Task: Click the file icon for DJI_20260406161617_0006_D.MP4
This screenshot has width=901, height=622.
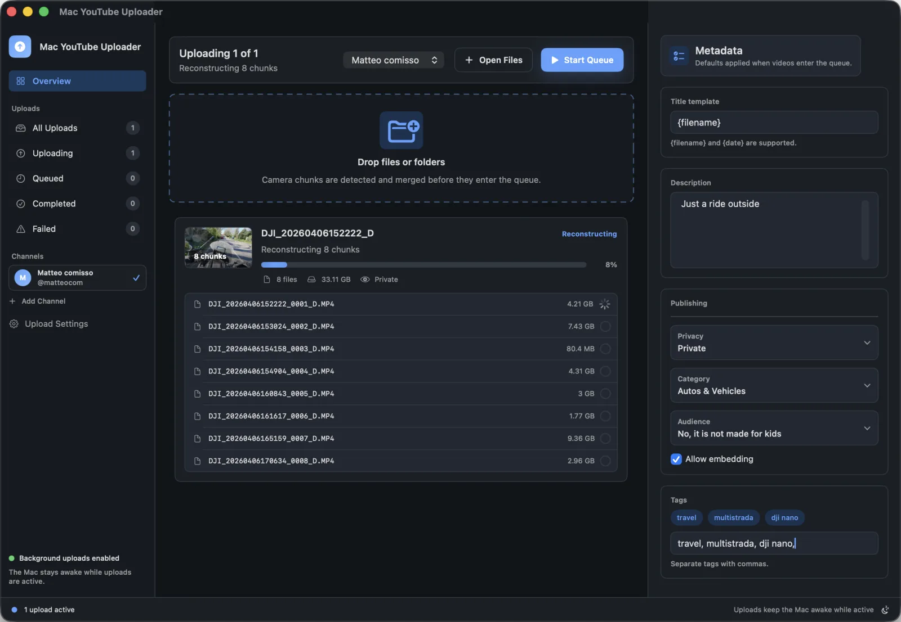Action: tap(198, 416)
